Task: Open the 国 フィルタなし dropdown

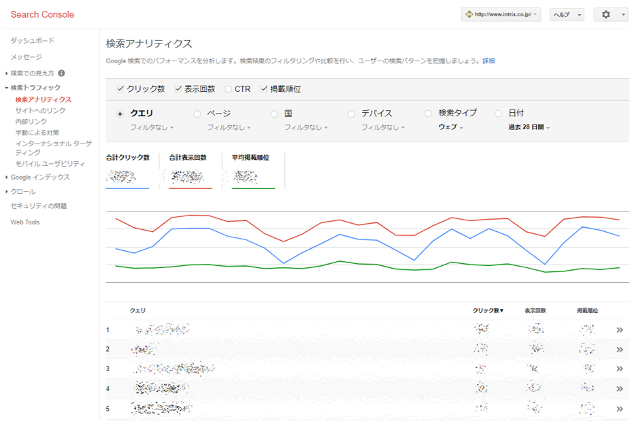Action: 305,127
